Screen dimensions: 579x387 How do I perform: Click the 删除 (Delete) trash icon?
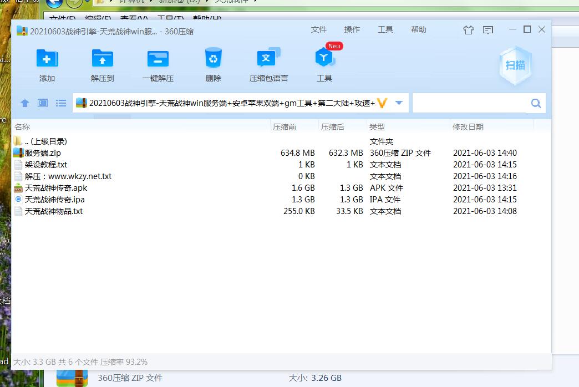[x=214, y=58]
